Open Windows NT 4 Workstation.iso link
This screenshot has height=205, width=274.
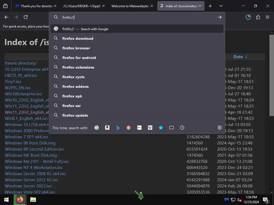pyautogui.click(x=33, y=167)
